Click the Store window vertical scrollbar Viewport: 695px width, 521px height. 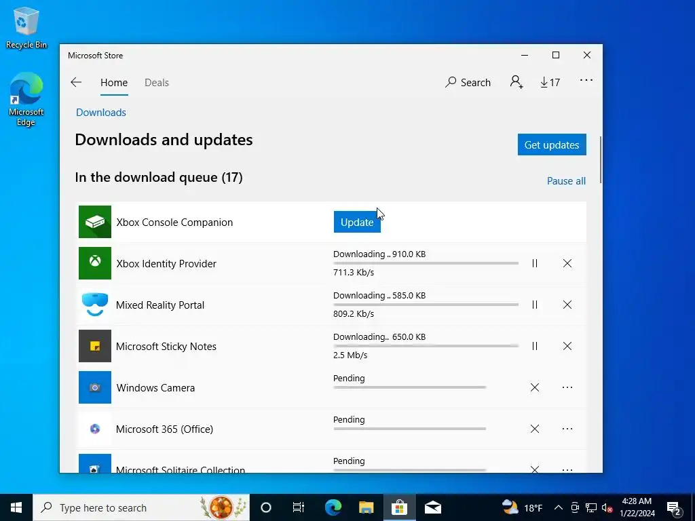601,159
